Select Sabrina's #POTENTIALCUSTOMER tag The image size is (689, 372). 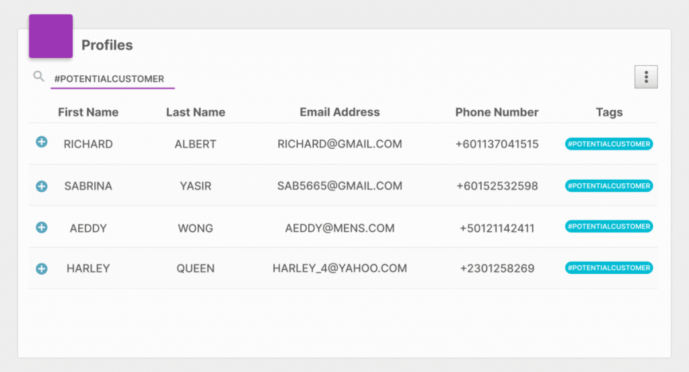tap(608, 186)
